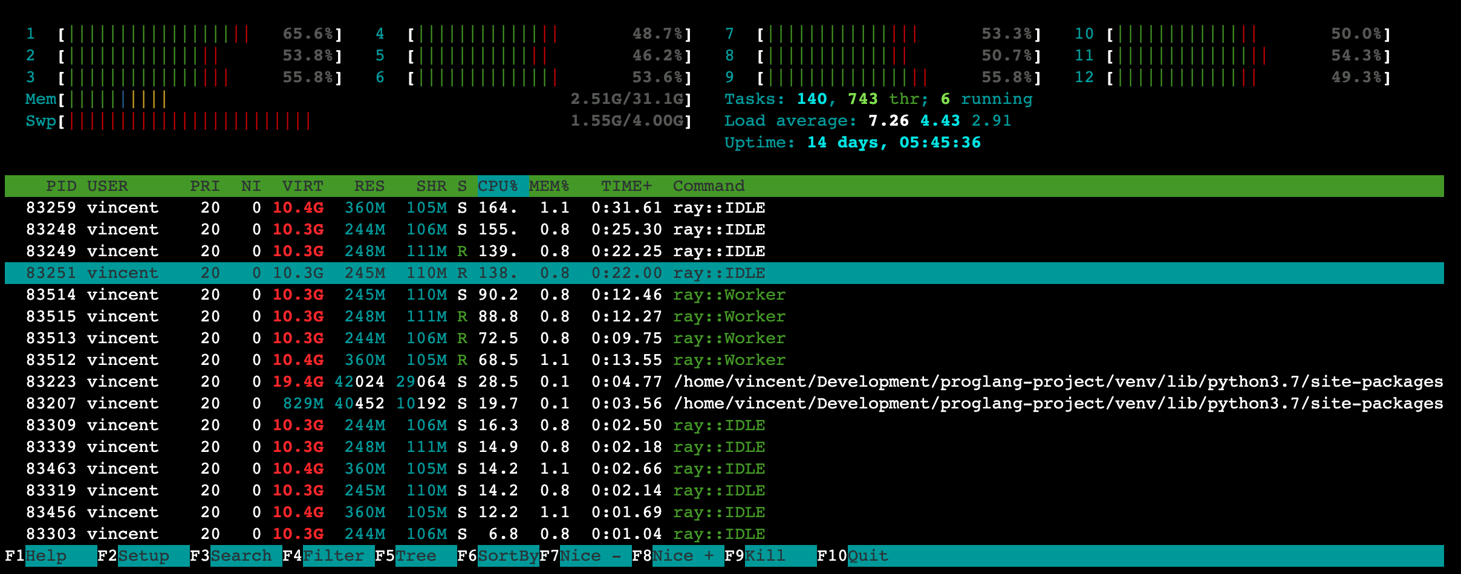The height and width of the screenshot is (574, 1461).
Task: Click the 2.51G/31.1G memory value
Action: pos(626,99)
